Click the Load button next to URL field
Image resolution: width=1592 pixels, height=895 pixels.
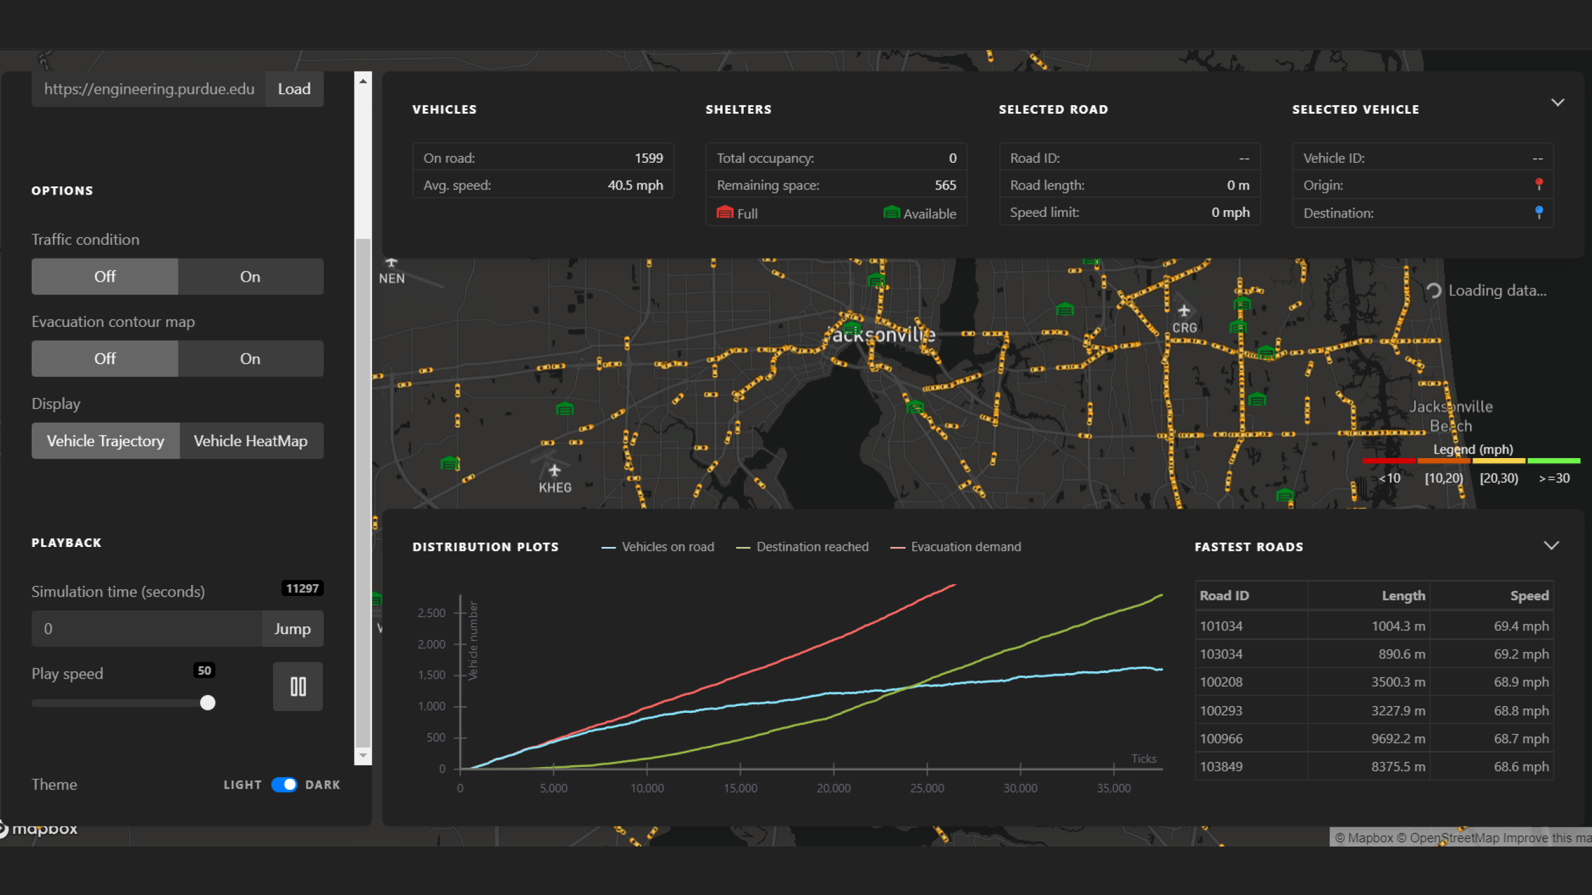click(294, 89)
